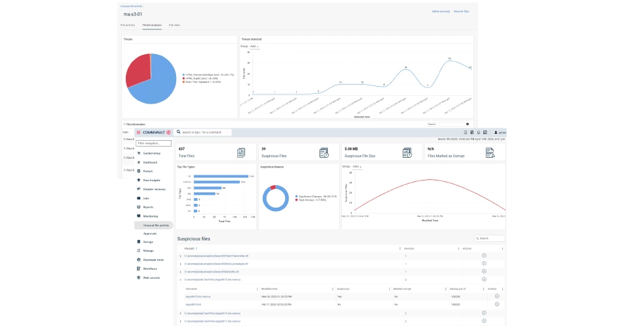This screenshot has height=331, width=626.
Task: Open Group Auto dropdown above suspicious files chart
Action: 356,167
